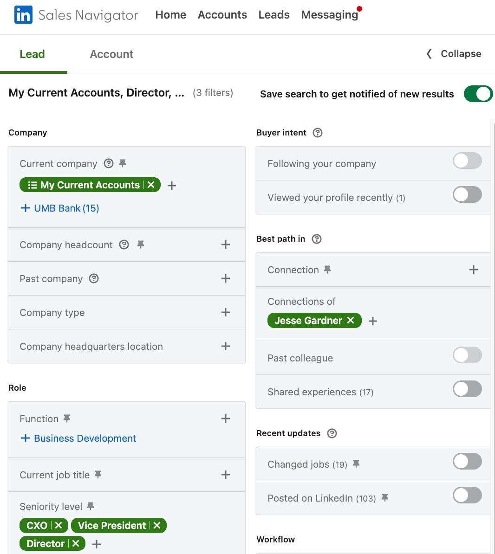
Task: Open Buyer intent help icon
Action: pos(318,133)
